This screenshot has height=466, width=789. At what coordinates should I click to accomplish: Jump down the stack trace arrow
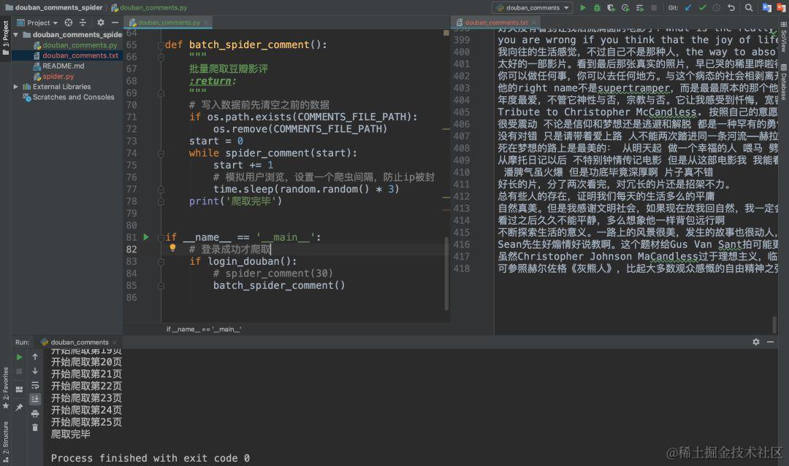click(35, 370)
